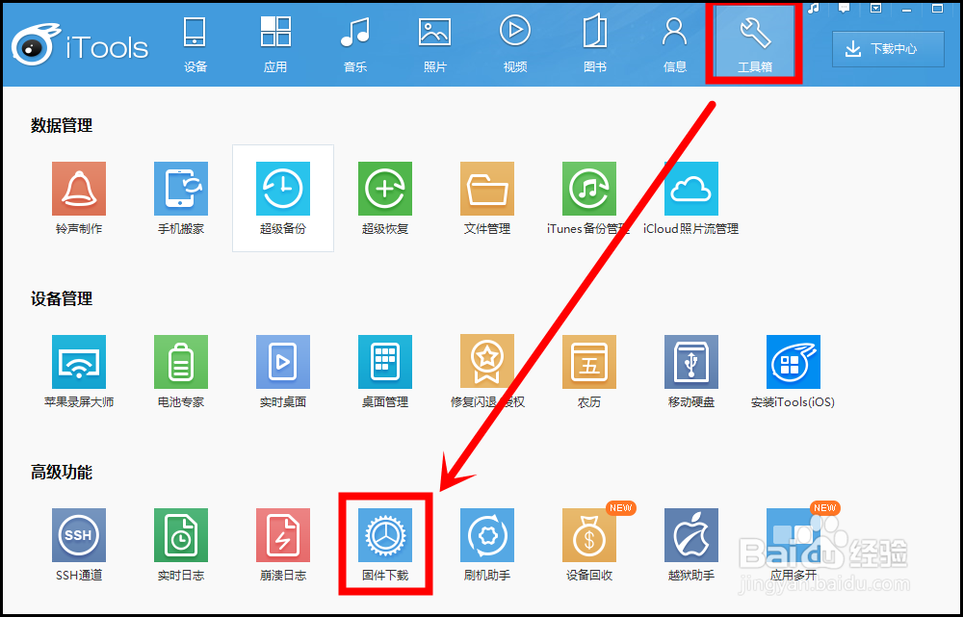Open the 实时桌面 live desktop tool
Screen dimensions: 963x617
282,362
